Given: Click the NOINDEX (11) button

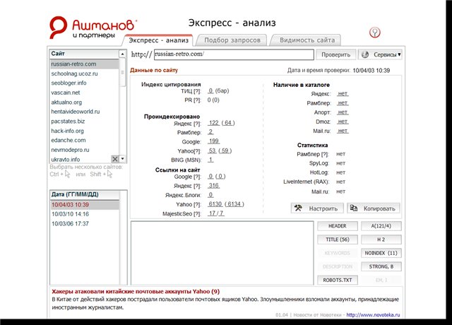Looking at the screenshot, I should pyautogui.click(x=381, y=253).
